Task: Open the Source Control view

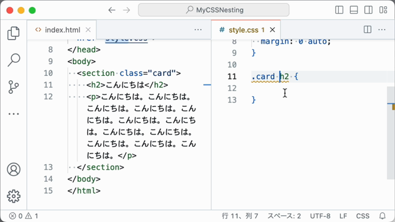Action: (14, 87)
